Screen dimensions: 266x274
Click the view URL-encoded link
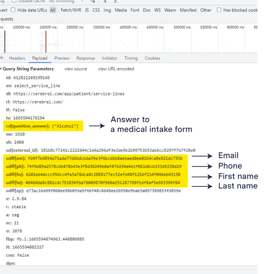pyautogui.click(x=116, y=69)
